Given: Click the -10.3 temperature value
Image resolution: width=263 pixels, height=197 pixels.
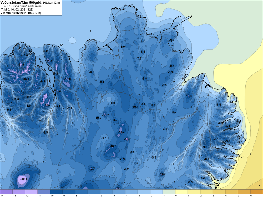Looking at the screenshot, I should point(58,91).
